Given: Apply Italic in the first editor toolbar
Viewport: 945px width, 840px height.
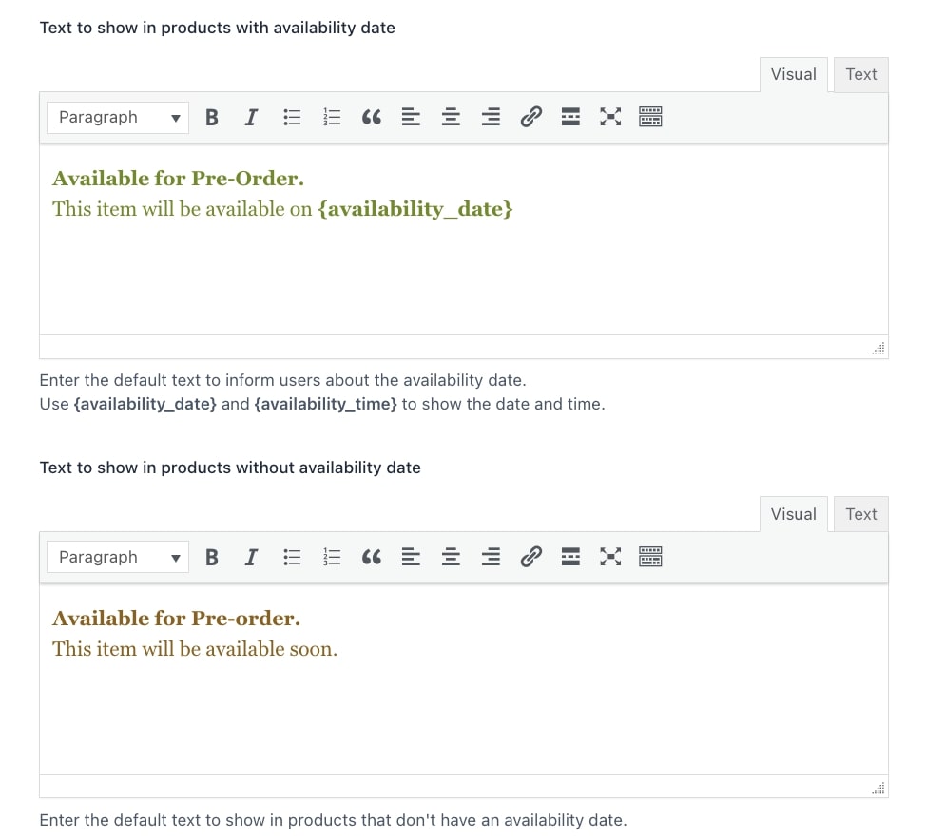Looking at the screenshot, I should tap(251, 117).
